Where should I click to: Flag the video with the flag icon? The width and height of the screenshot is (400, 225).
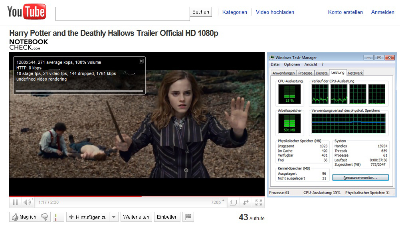pos(188,217)
